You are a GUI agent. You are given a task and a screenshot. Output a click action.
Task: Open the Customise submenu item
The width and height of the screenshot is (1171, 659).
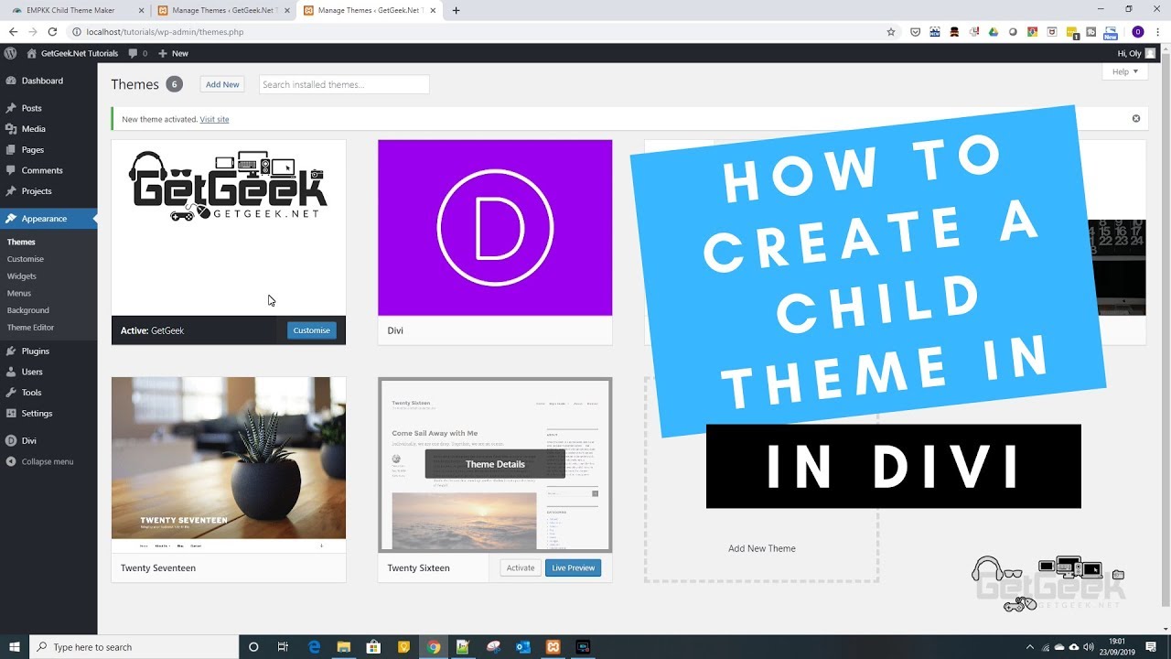(26, 259)
